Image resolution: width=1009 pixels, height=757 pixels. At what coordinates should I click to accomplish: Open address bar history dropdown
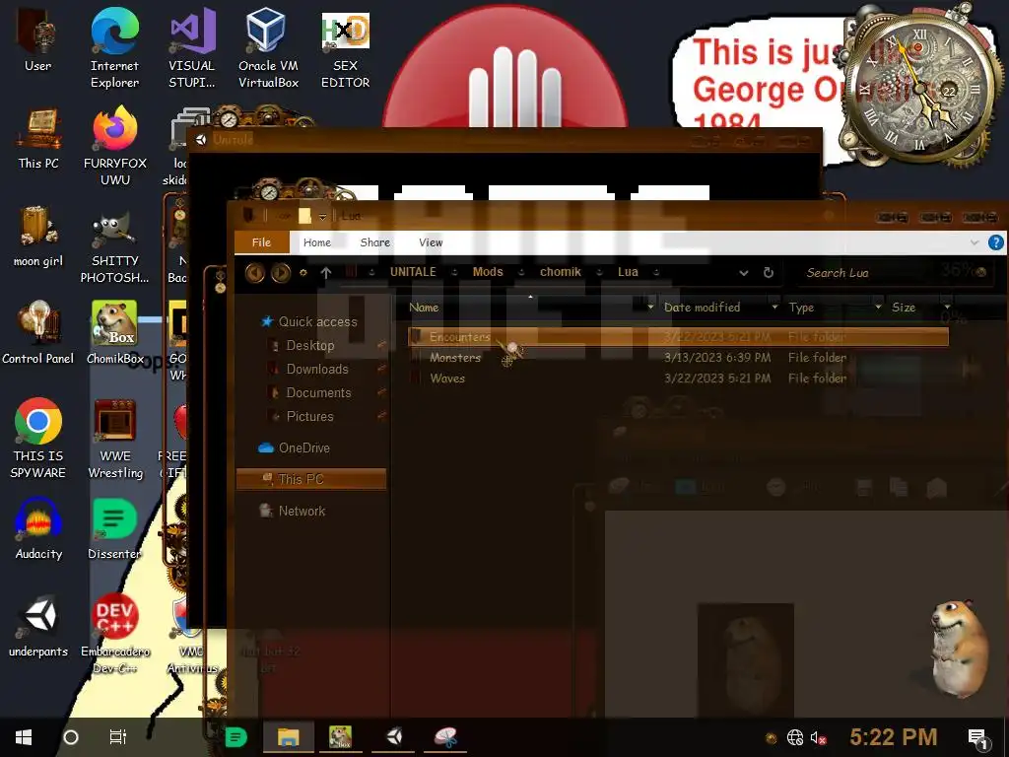744,273
